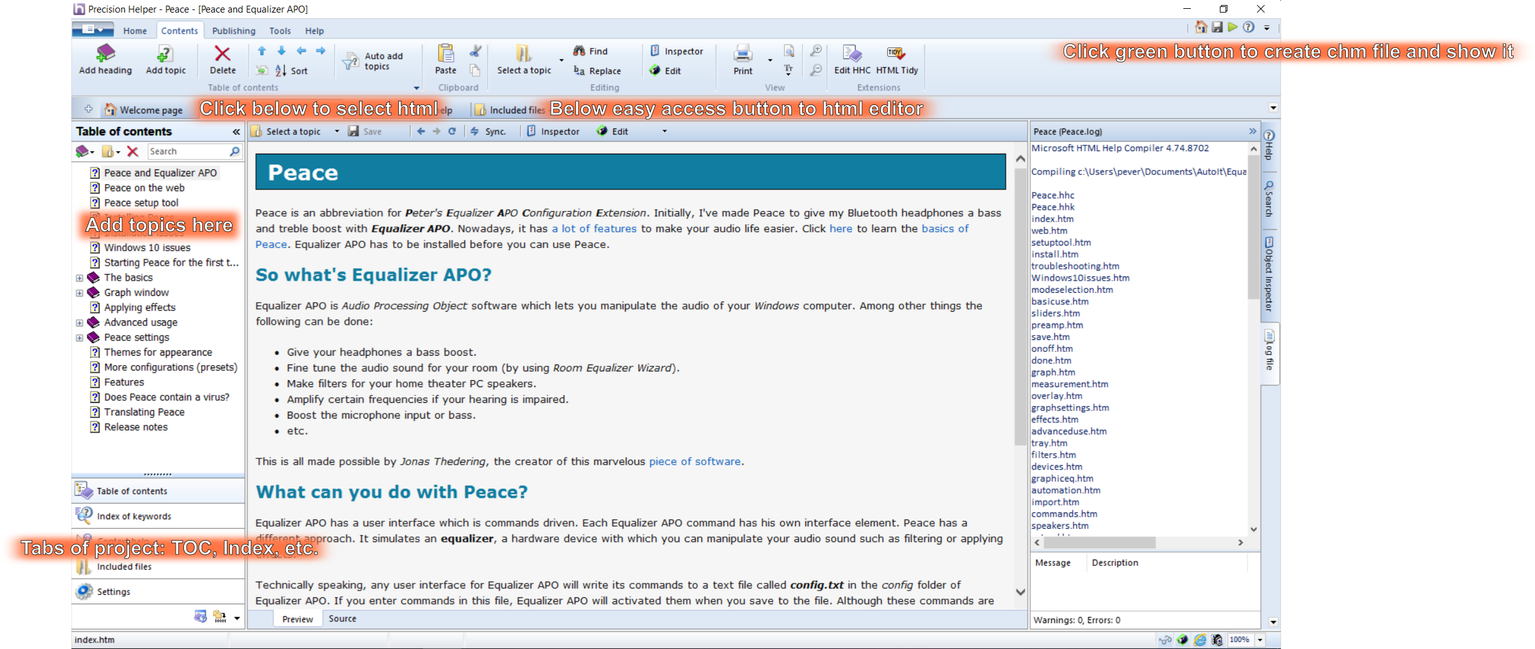Expand The basics tree node
The width and height of the screenshot is (1535, 649).
click(79, 278)
